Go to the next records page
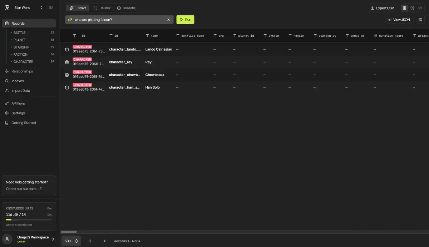Screen dimensions: 429x247 point(104,241)
